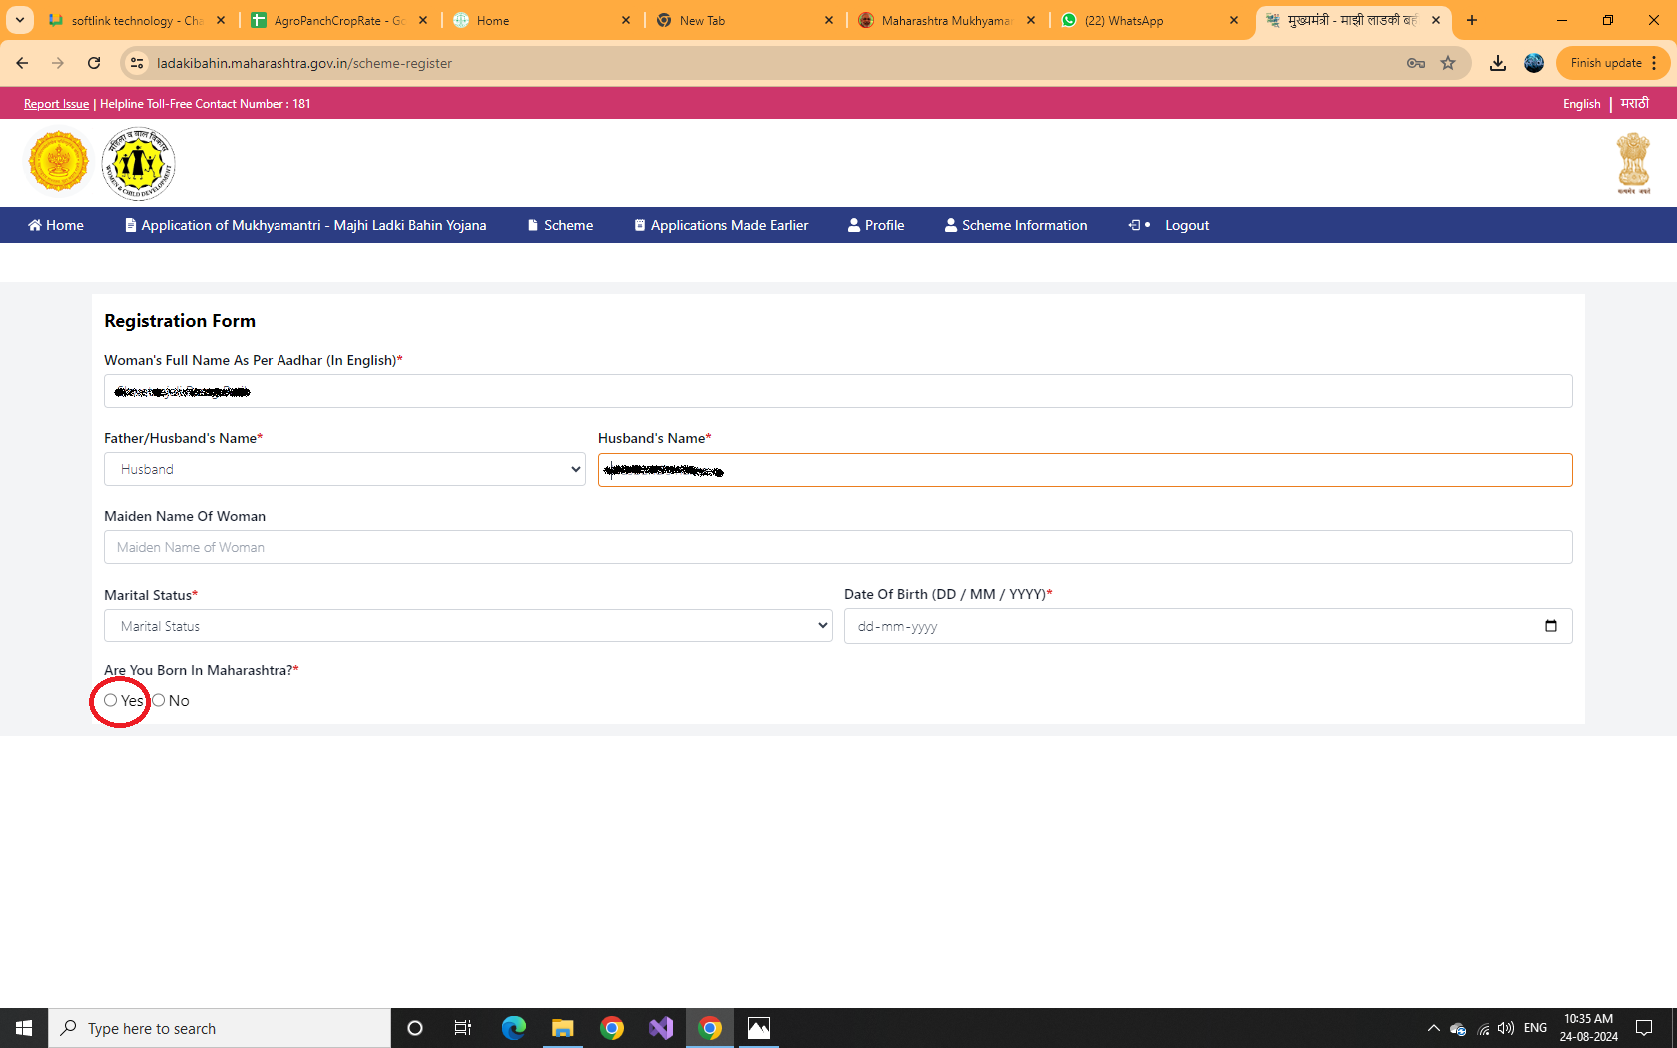1677x1048 pixels.
Task: Open Microsoft Edge from the taskbar
Action: click(x=514, y=1028)
